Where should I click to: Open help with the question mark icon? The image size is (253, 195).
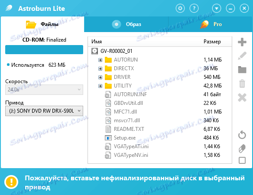(x=194, y=8)
